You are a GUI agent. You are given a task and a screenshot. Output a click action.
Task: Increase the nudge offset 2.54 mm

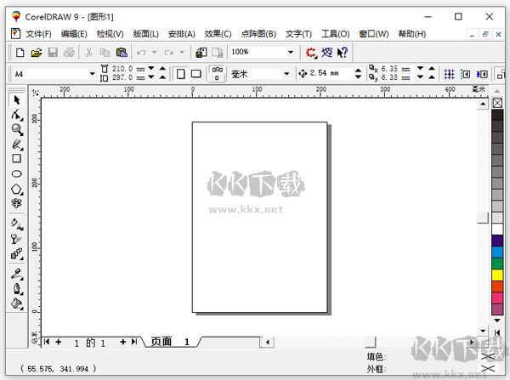(358, 71)
